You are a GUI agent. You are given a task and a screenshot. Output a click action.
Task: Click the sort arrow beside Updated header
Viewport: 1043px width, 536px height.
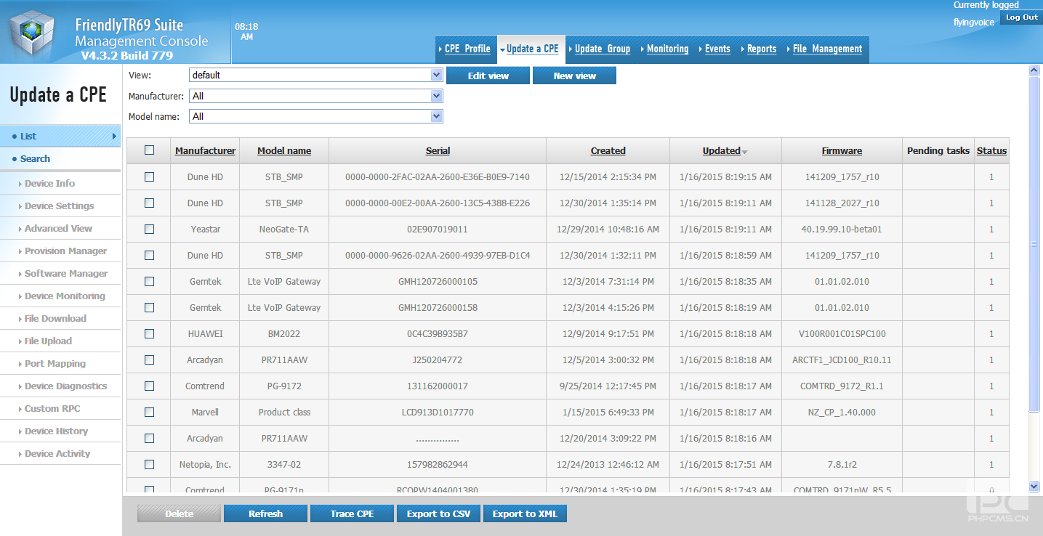[744, 152]
